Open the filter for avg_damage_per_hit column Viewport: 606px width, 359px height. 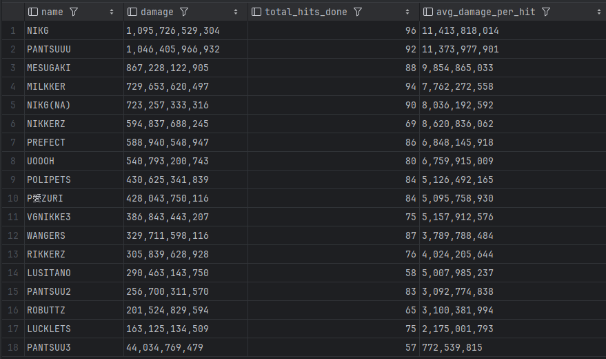click(546, 12)
